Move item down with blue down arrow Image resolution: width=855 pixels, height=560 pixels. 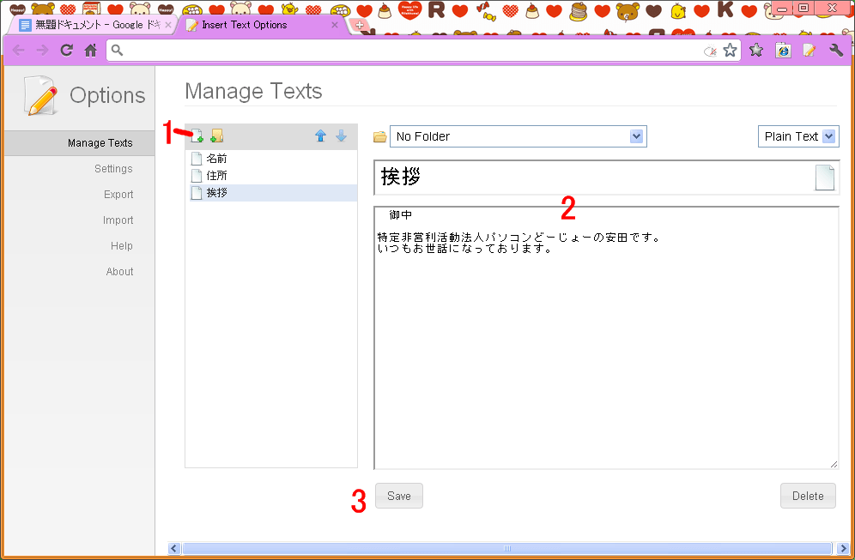point(341,135)
